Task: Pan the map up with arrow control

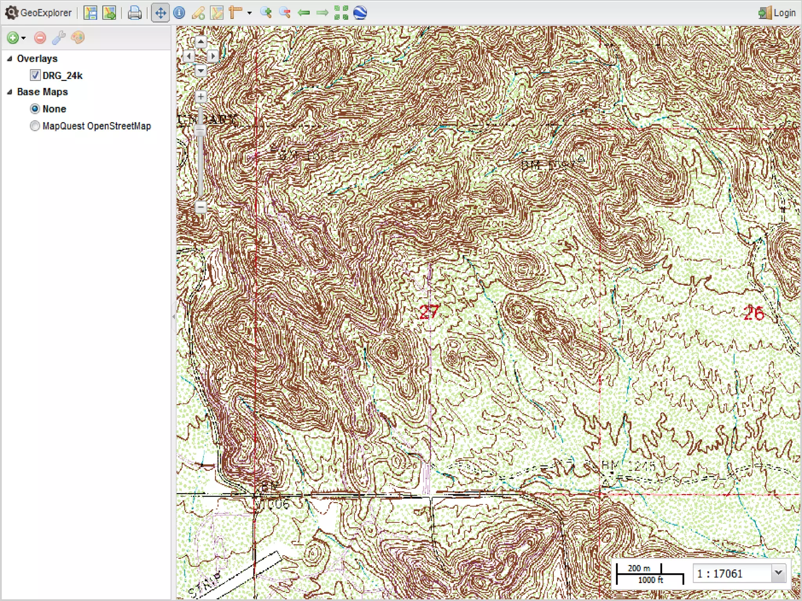Action: (x=200, y=42)
